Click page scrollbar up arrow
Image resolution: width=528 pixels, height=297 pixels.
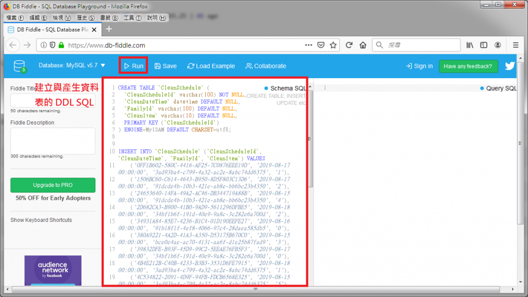click(x=521, y=58)
